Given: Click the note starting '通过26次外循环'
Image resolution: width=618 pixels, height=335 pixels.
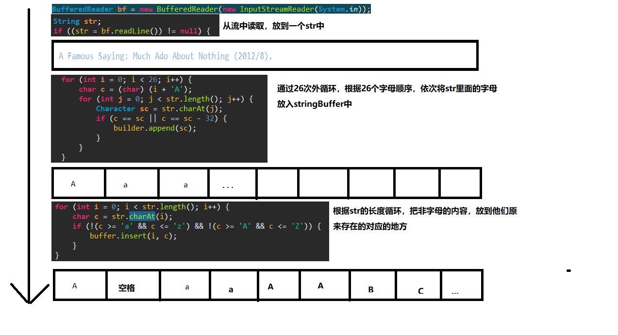Looking at the screenshot, I should [x=387, y=89].
